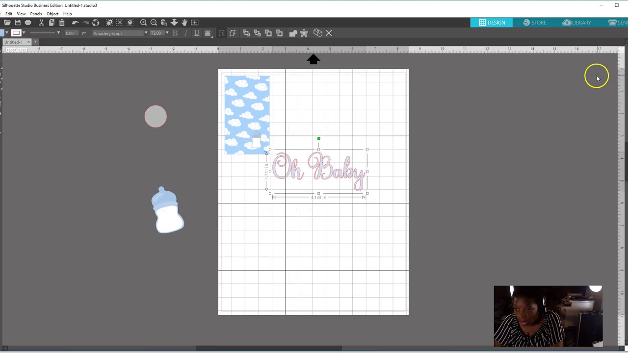This screenshot has height=353, width=628.
Task: Open a file with the folder icon
Action: pyautogui.click(x=7, y=23)
